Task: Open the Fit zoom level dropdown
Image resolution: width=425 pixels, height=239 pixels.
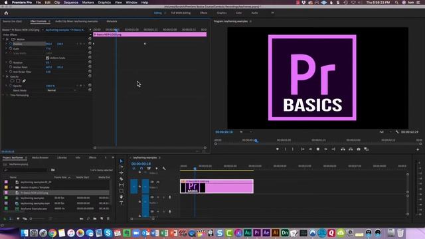Action: (246, 131)
